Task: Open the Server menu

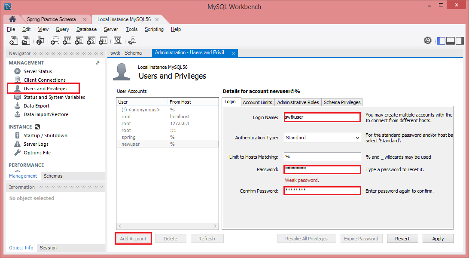Action: (x=111, y=29)
